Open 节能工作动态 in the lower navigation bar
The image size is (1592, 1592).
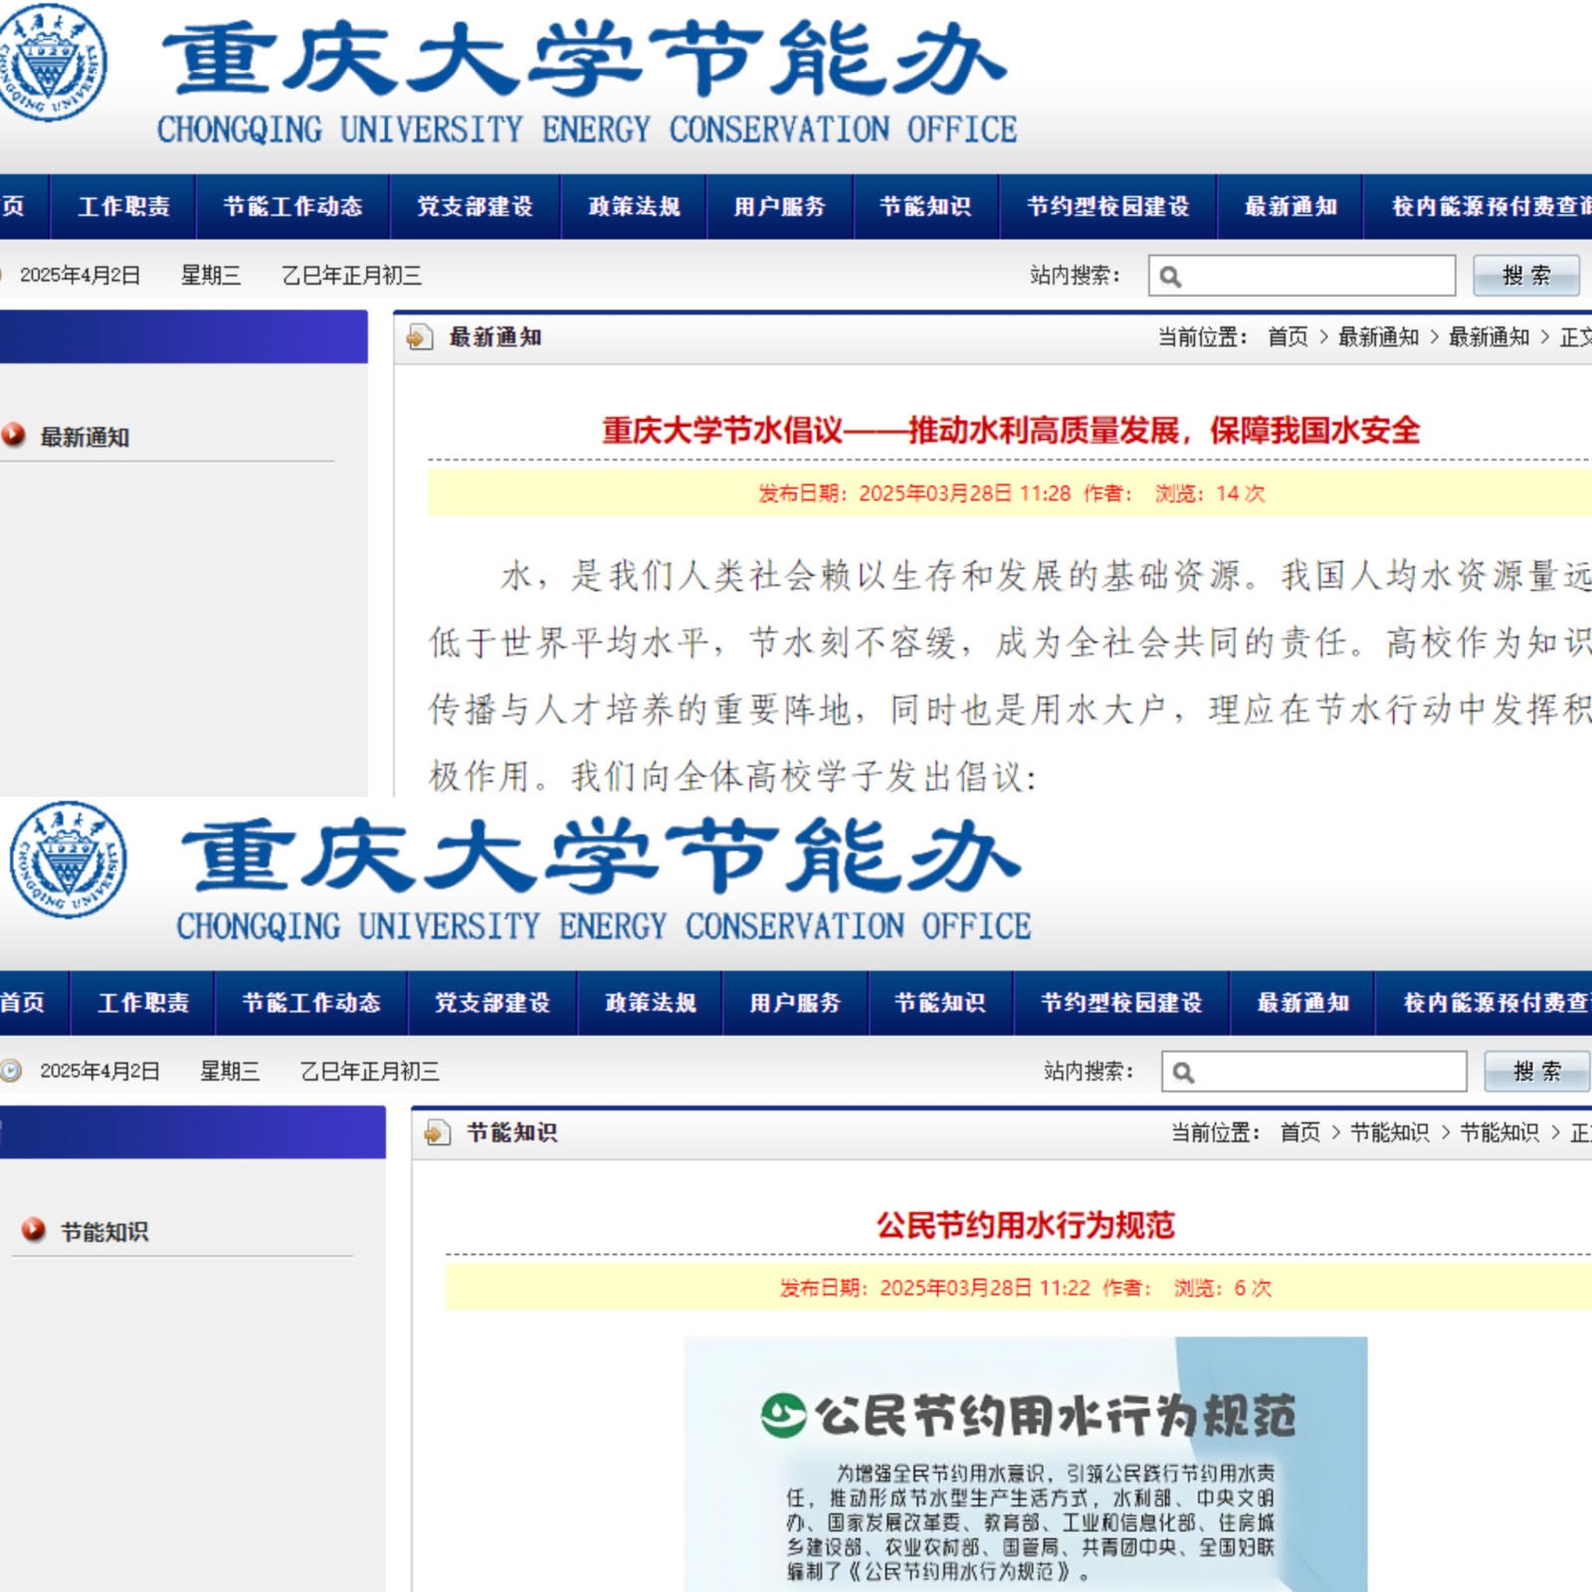click(311, 1002)
